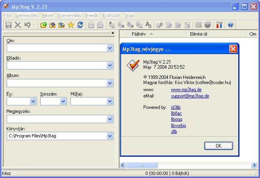Expand the Előadó dropdown arrow

(110, 66)
